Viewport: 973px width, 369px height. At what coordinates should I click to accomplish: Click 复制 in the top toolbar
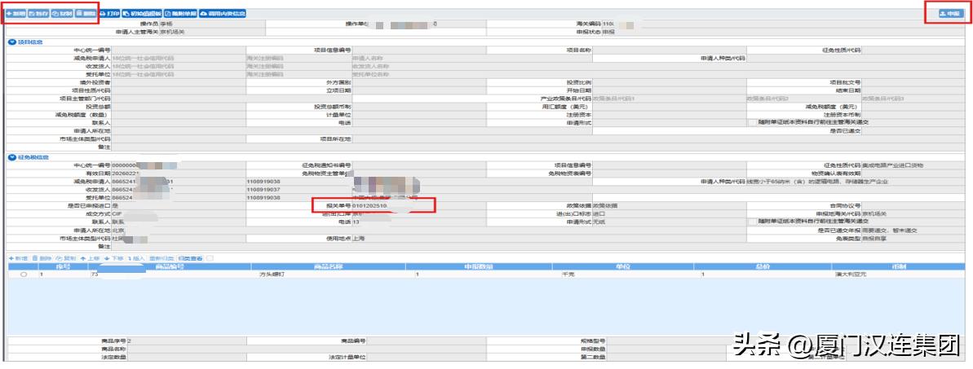(61, 13)
